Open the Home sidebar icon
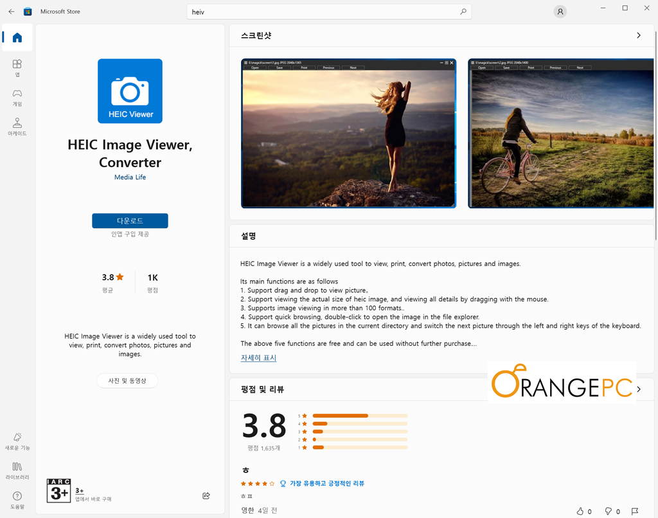This screenshot has width=658, height=518. coord(17,38)
